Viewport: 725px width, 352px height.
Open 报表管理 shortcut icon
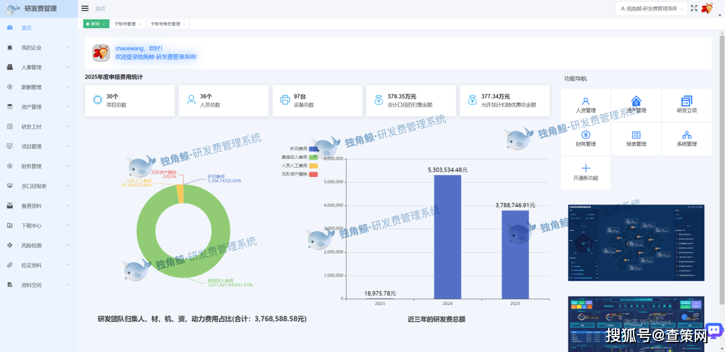click(x=636, y=135)
